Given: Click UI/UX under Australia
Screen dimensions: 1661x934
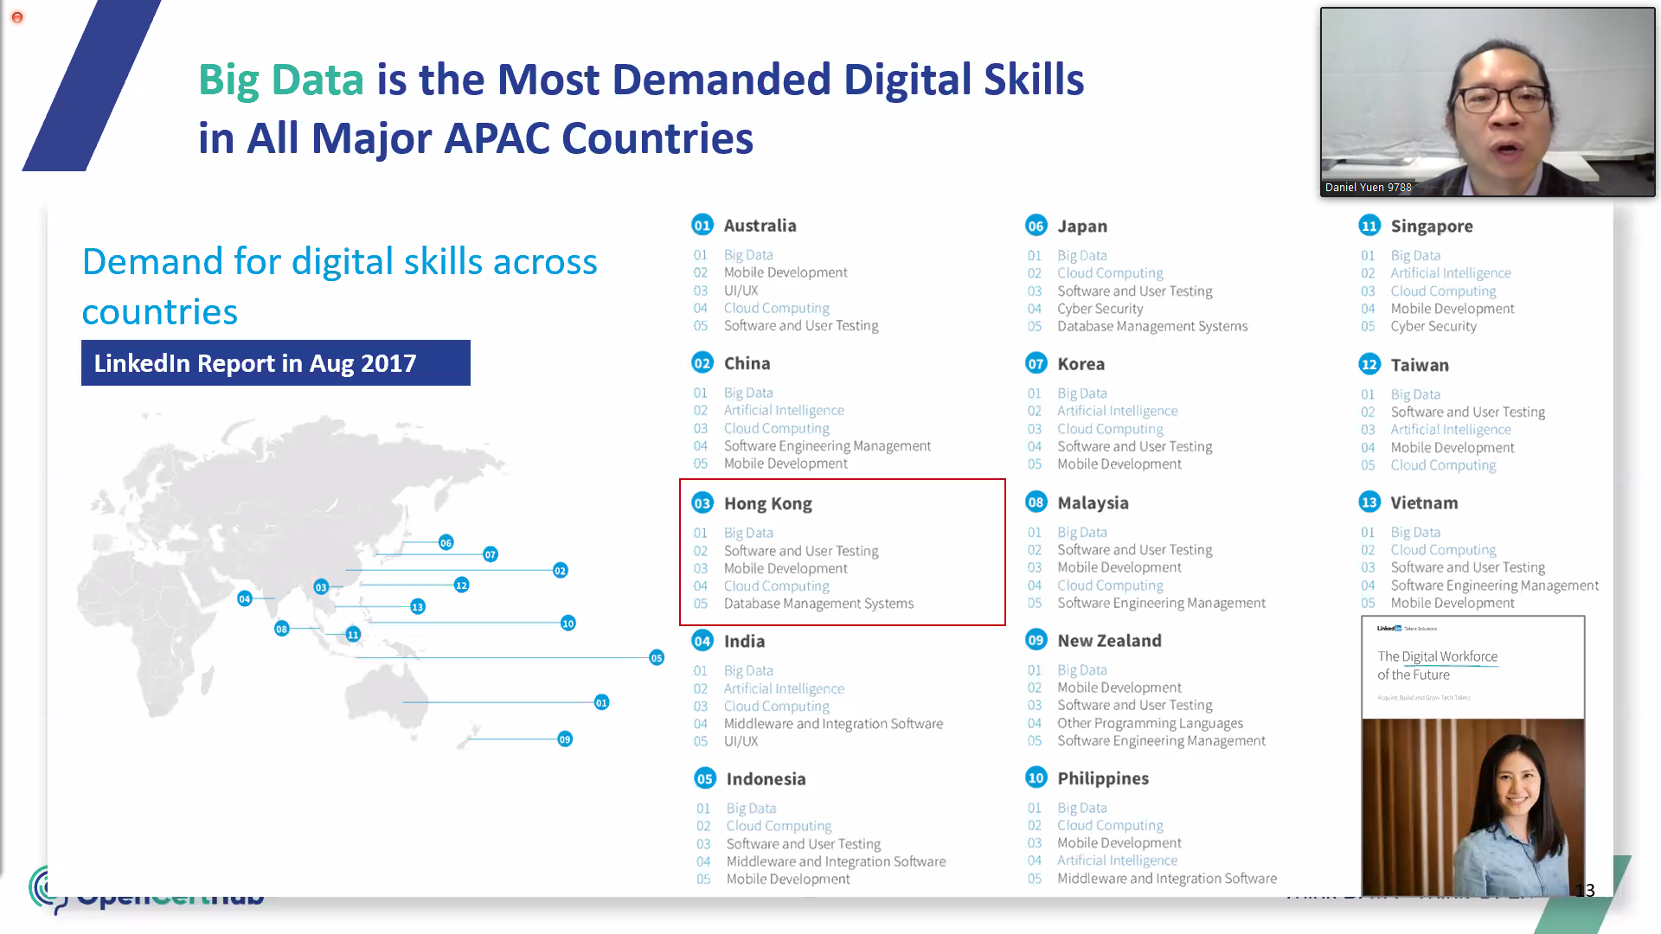Looking at the screenshot, I should tap(741, 291).
